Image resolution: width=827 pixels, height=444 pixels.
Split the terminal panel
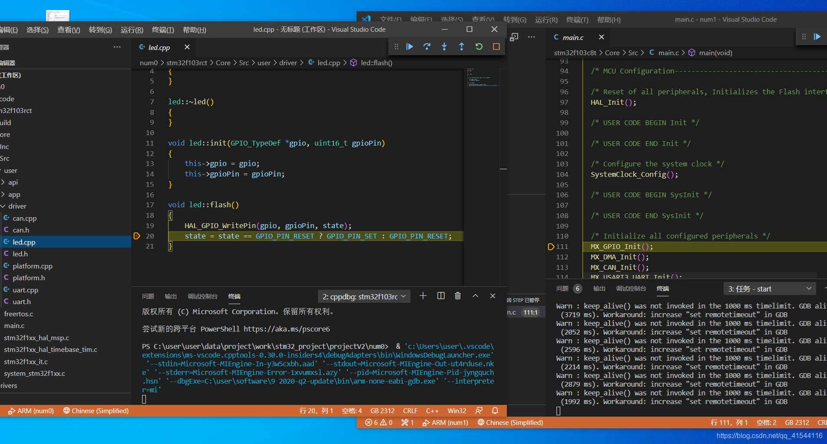[440, 296]
